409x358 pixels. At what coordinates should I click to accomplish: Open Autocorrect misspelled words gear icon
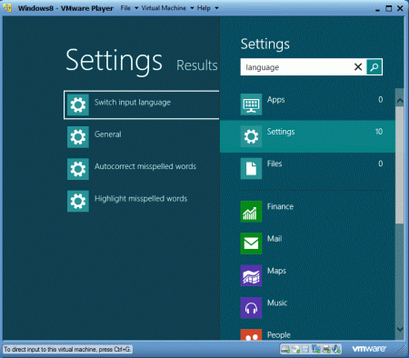point(78,169)
